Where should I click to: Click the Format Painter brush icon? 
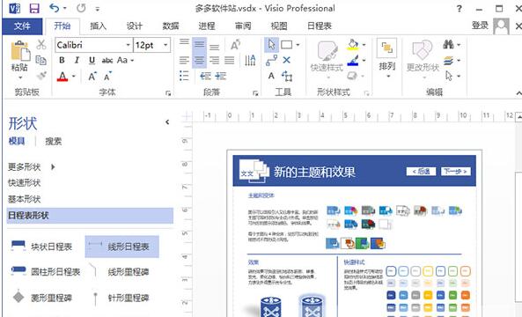coord(41,76)
